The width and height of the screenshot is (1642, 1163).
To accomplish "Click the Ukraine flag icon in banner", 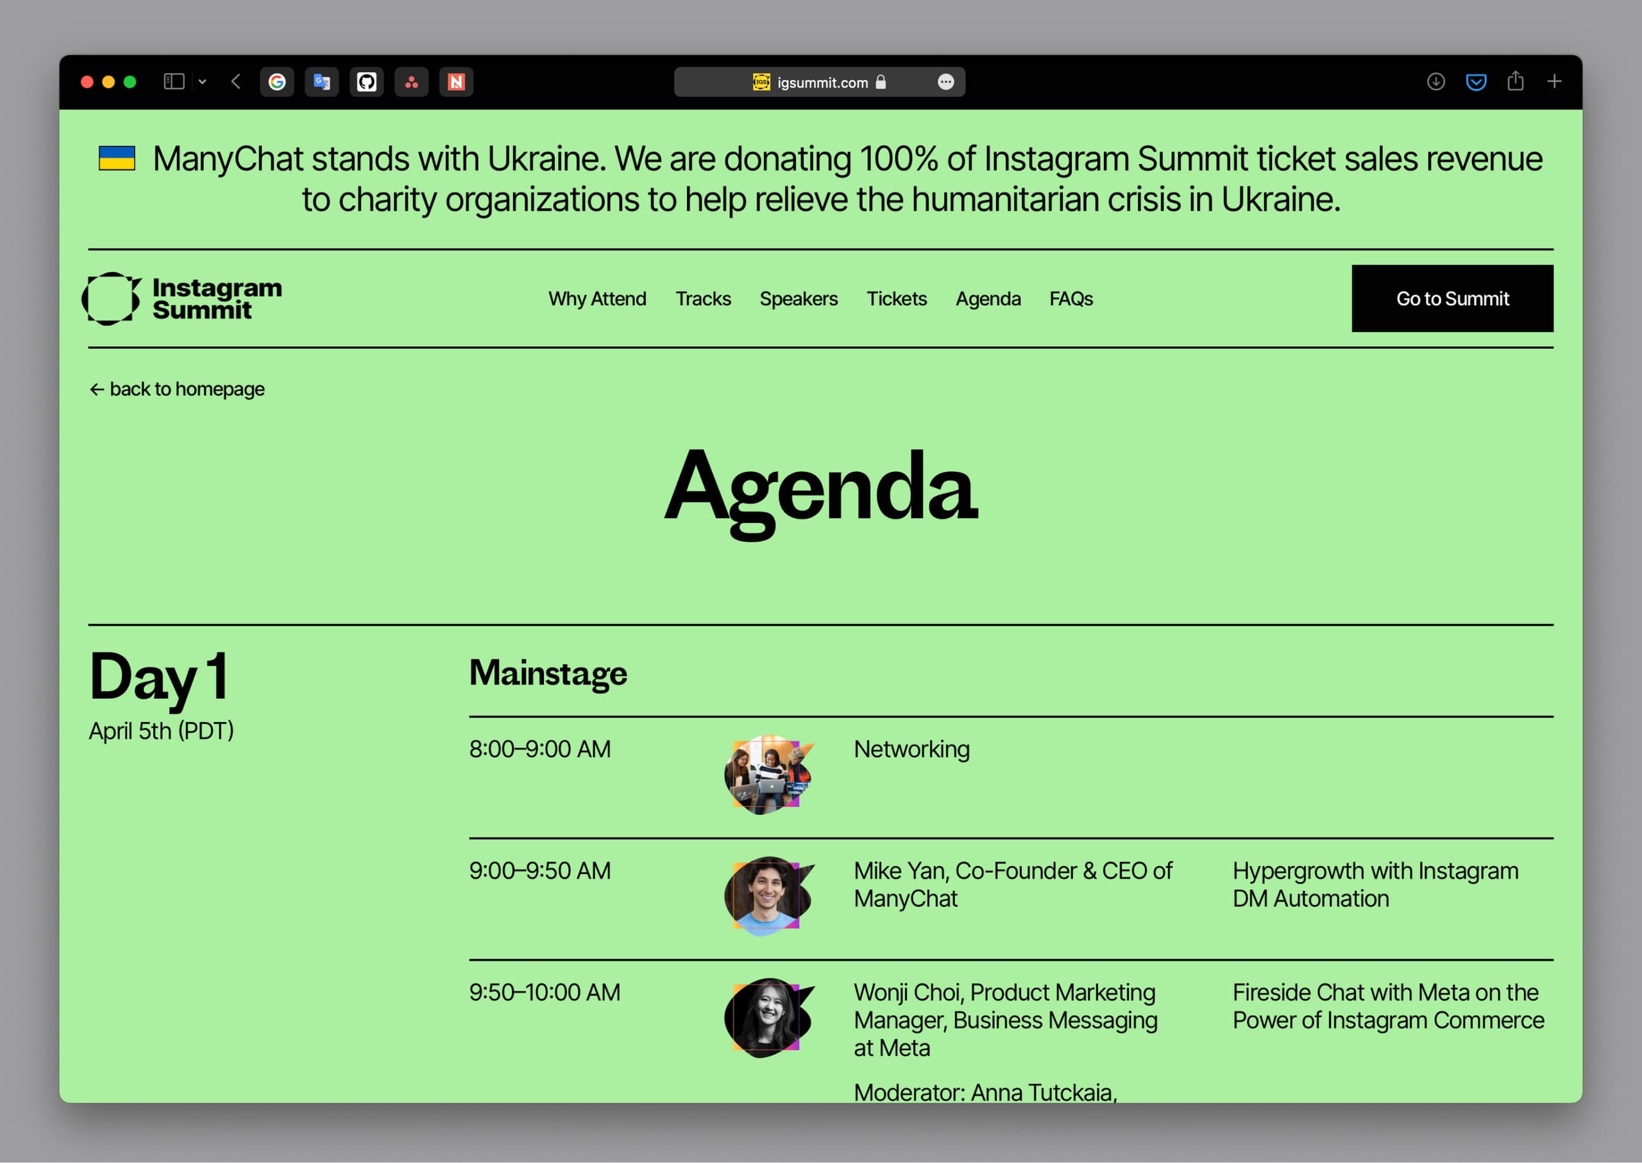I will pyautogui.click(x=117, y=158).
